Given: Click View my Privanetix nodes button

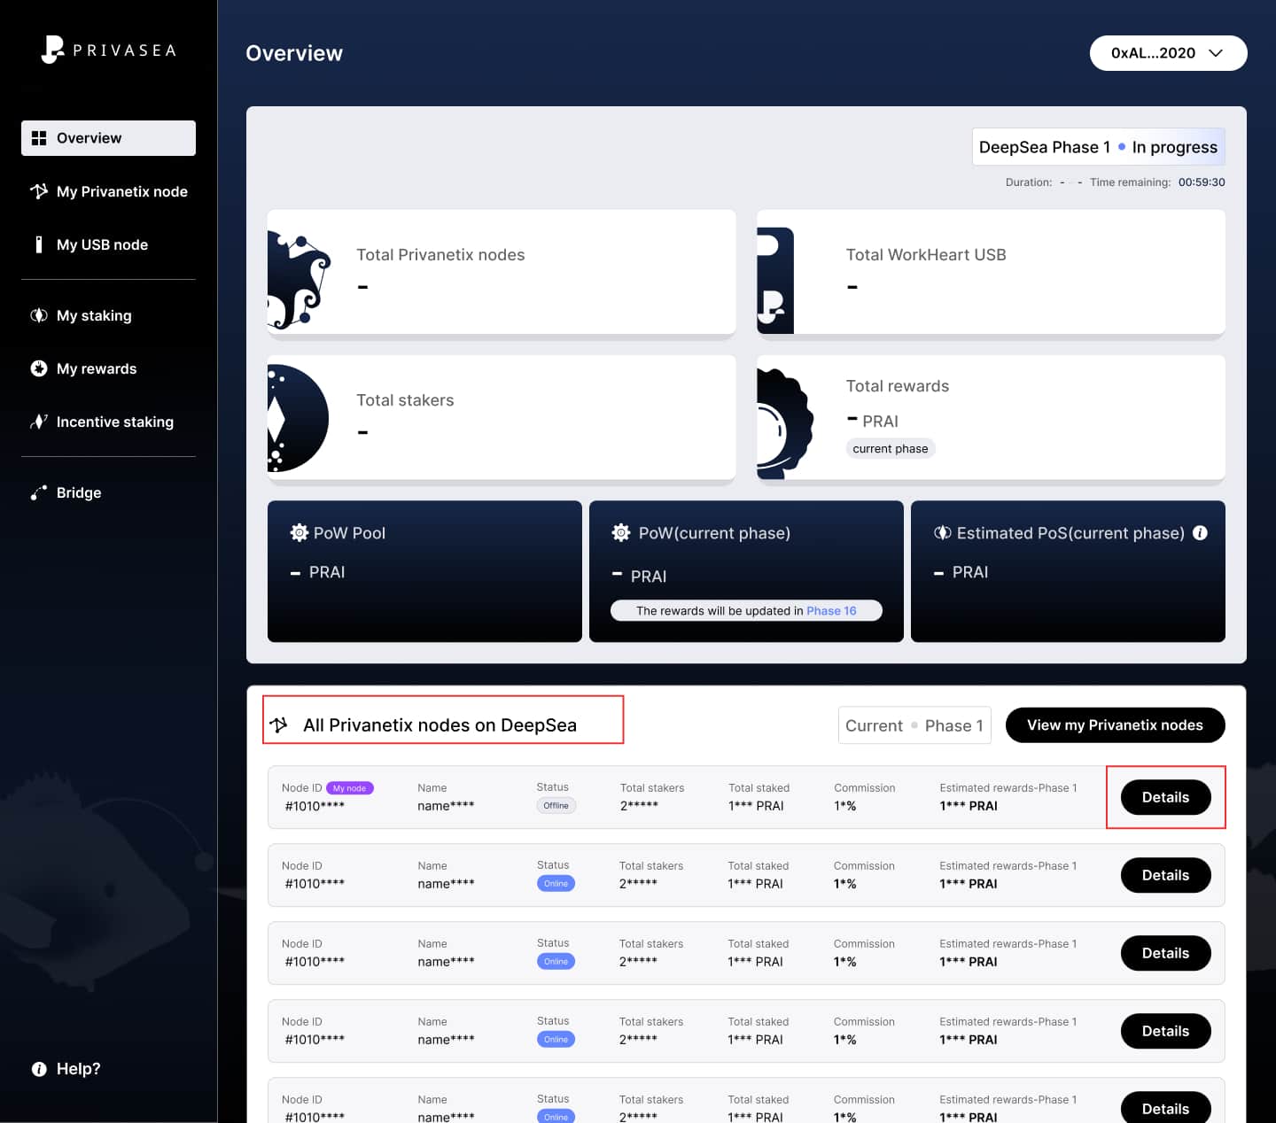Looking at the screenshot, I should click(x=1115, y=725).
